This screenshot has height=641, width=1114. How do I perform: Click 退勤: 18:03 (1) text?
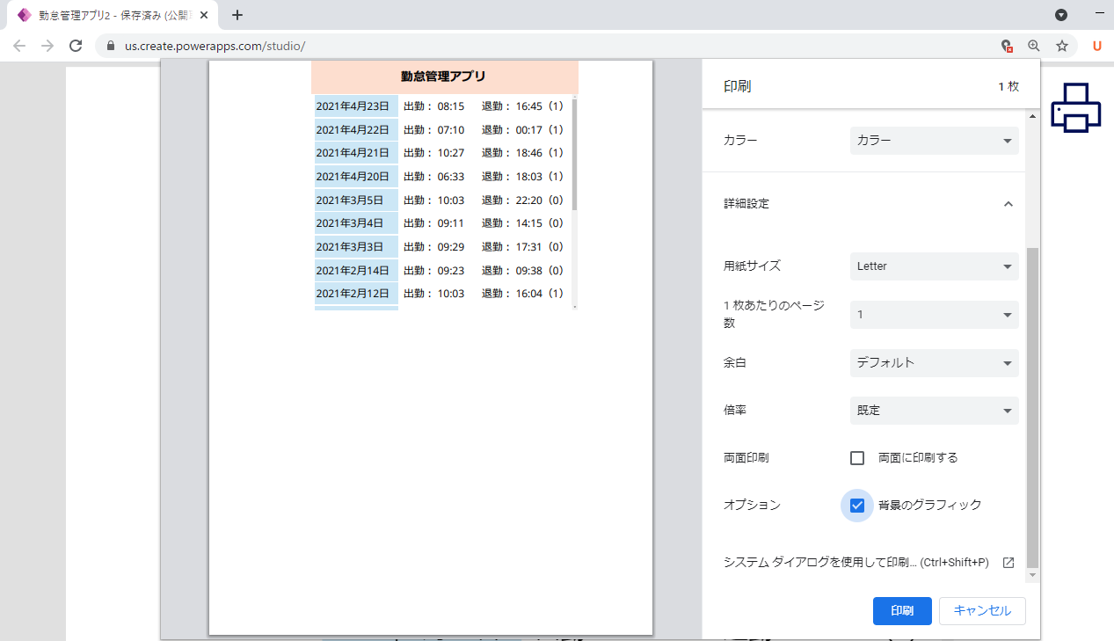pyautogui.click(x=522, y=176)
